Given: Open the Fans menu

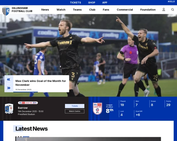Looking at the screenshot, I should [x=106, y=10].
